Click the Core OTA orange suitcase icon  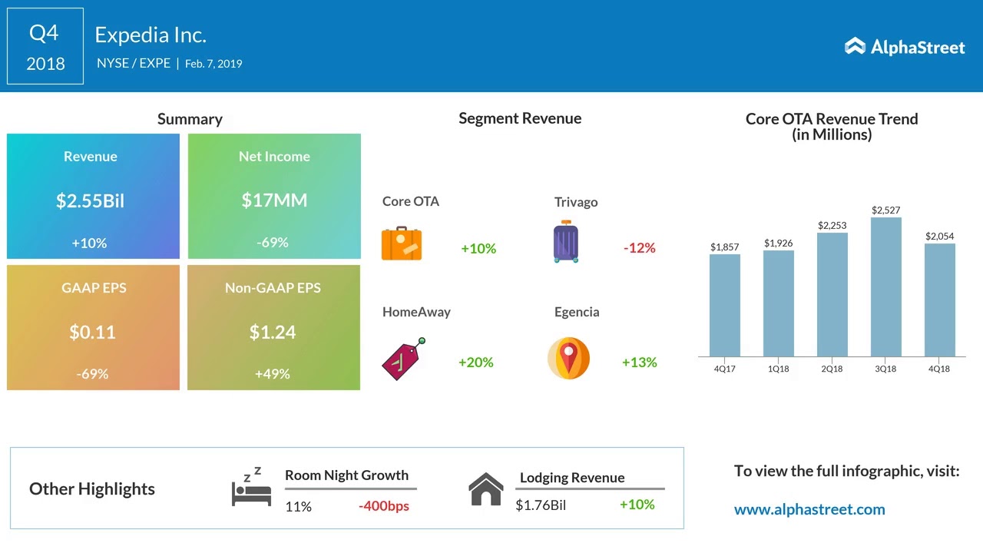point(402,243)
